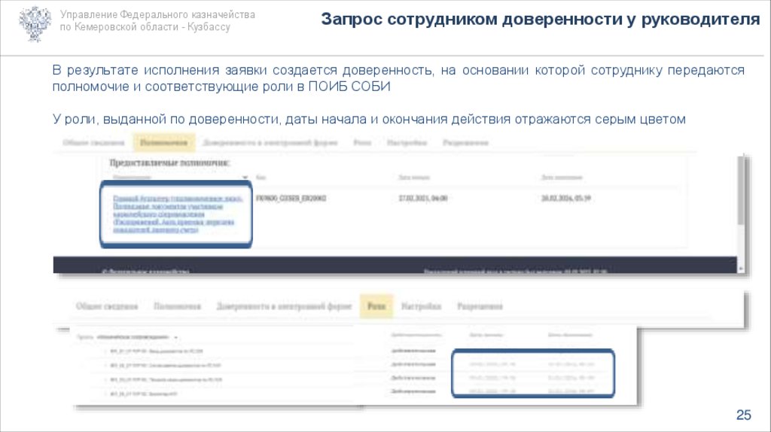Click the Federal Treasury emblem logo
Viewport: 771px width, 432px height.
(x=35, y=23)
